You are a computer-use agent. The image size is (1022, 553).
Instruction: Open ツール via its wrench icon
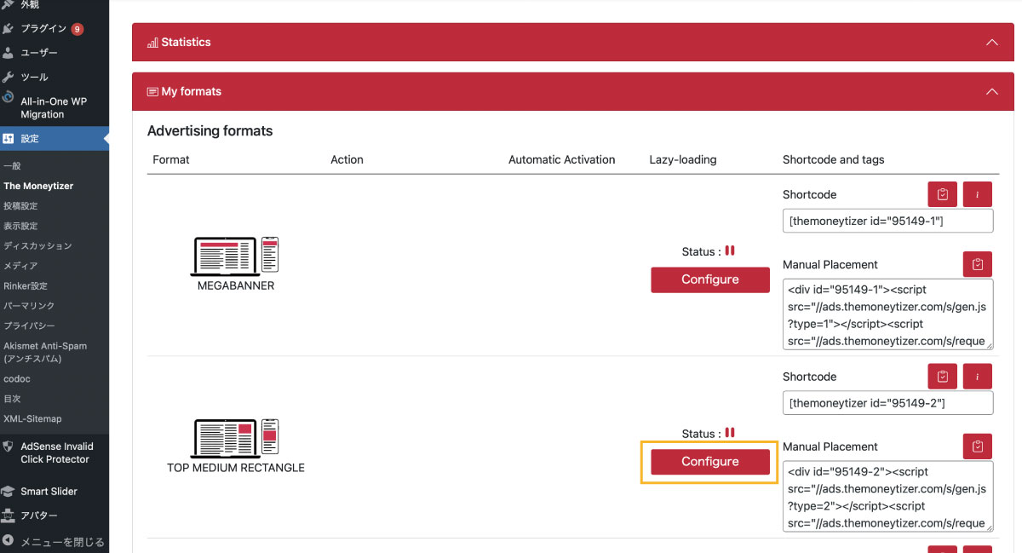(x=9, y=77)
